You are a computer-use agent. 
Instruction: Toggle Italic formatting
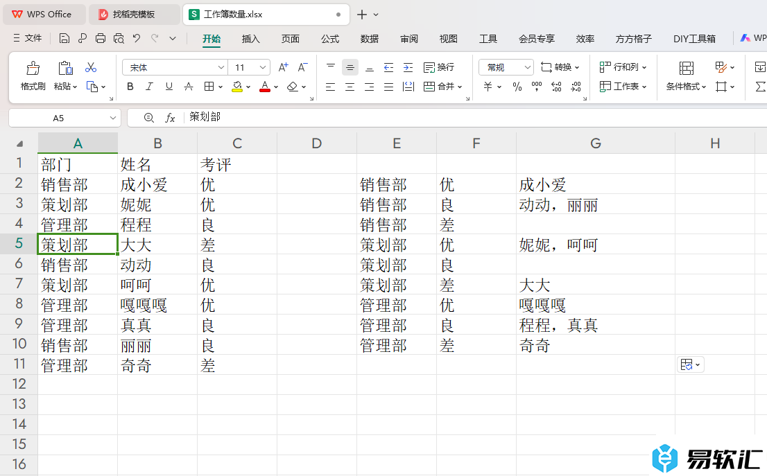tap(149, 87)
